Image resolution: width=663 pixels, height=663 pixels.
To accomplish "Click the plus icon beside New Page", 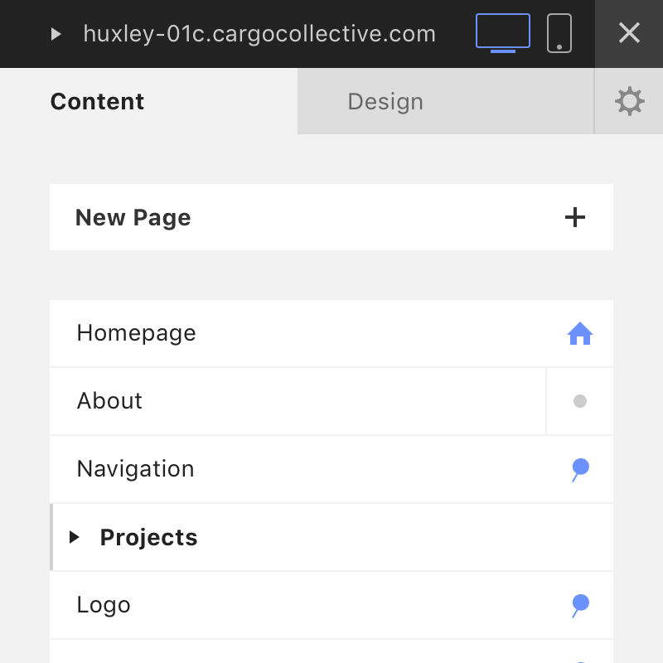I will [x=574, y=218].
